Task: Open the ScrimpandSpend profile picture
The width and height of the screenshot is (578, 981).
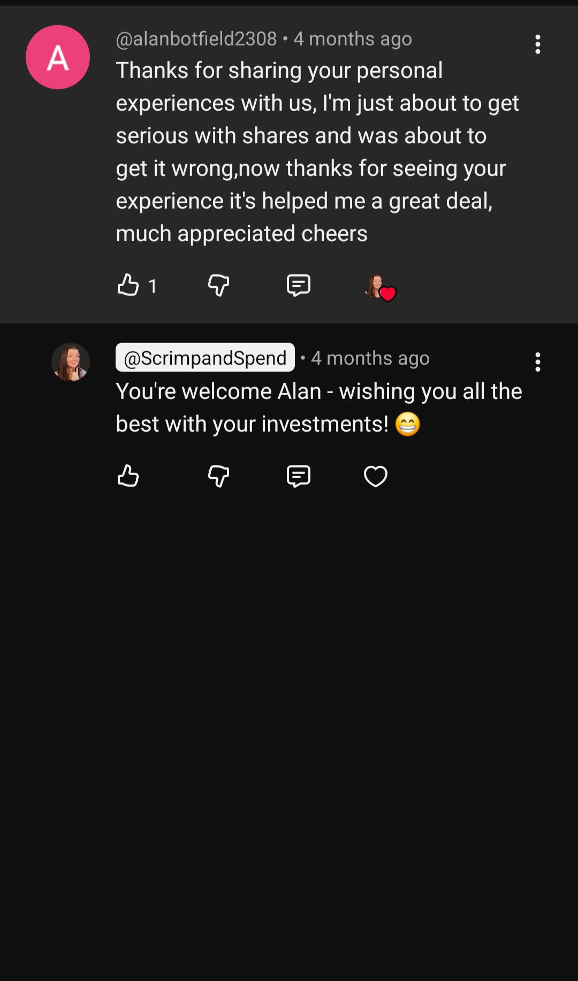Action: click(x=70, y=362)
